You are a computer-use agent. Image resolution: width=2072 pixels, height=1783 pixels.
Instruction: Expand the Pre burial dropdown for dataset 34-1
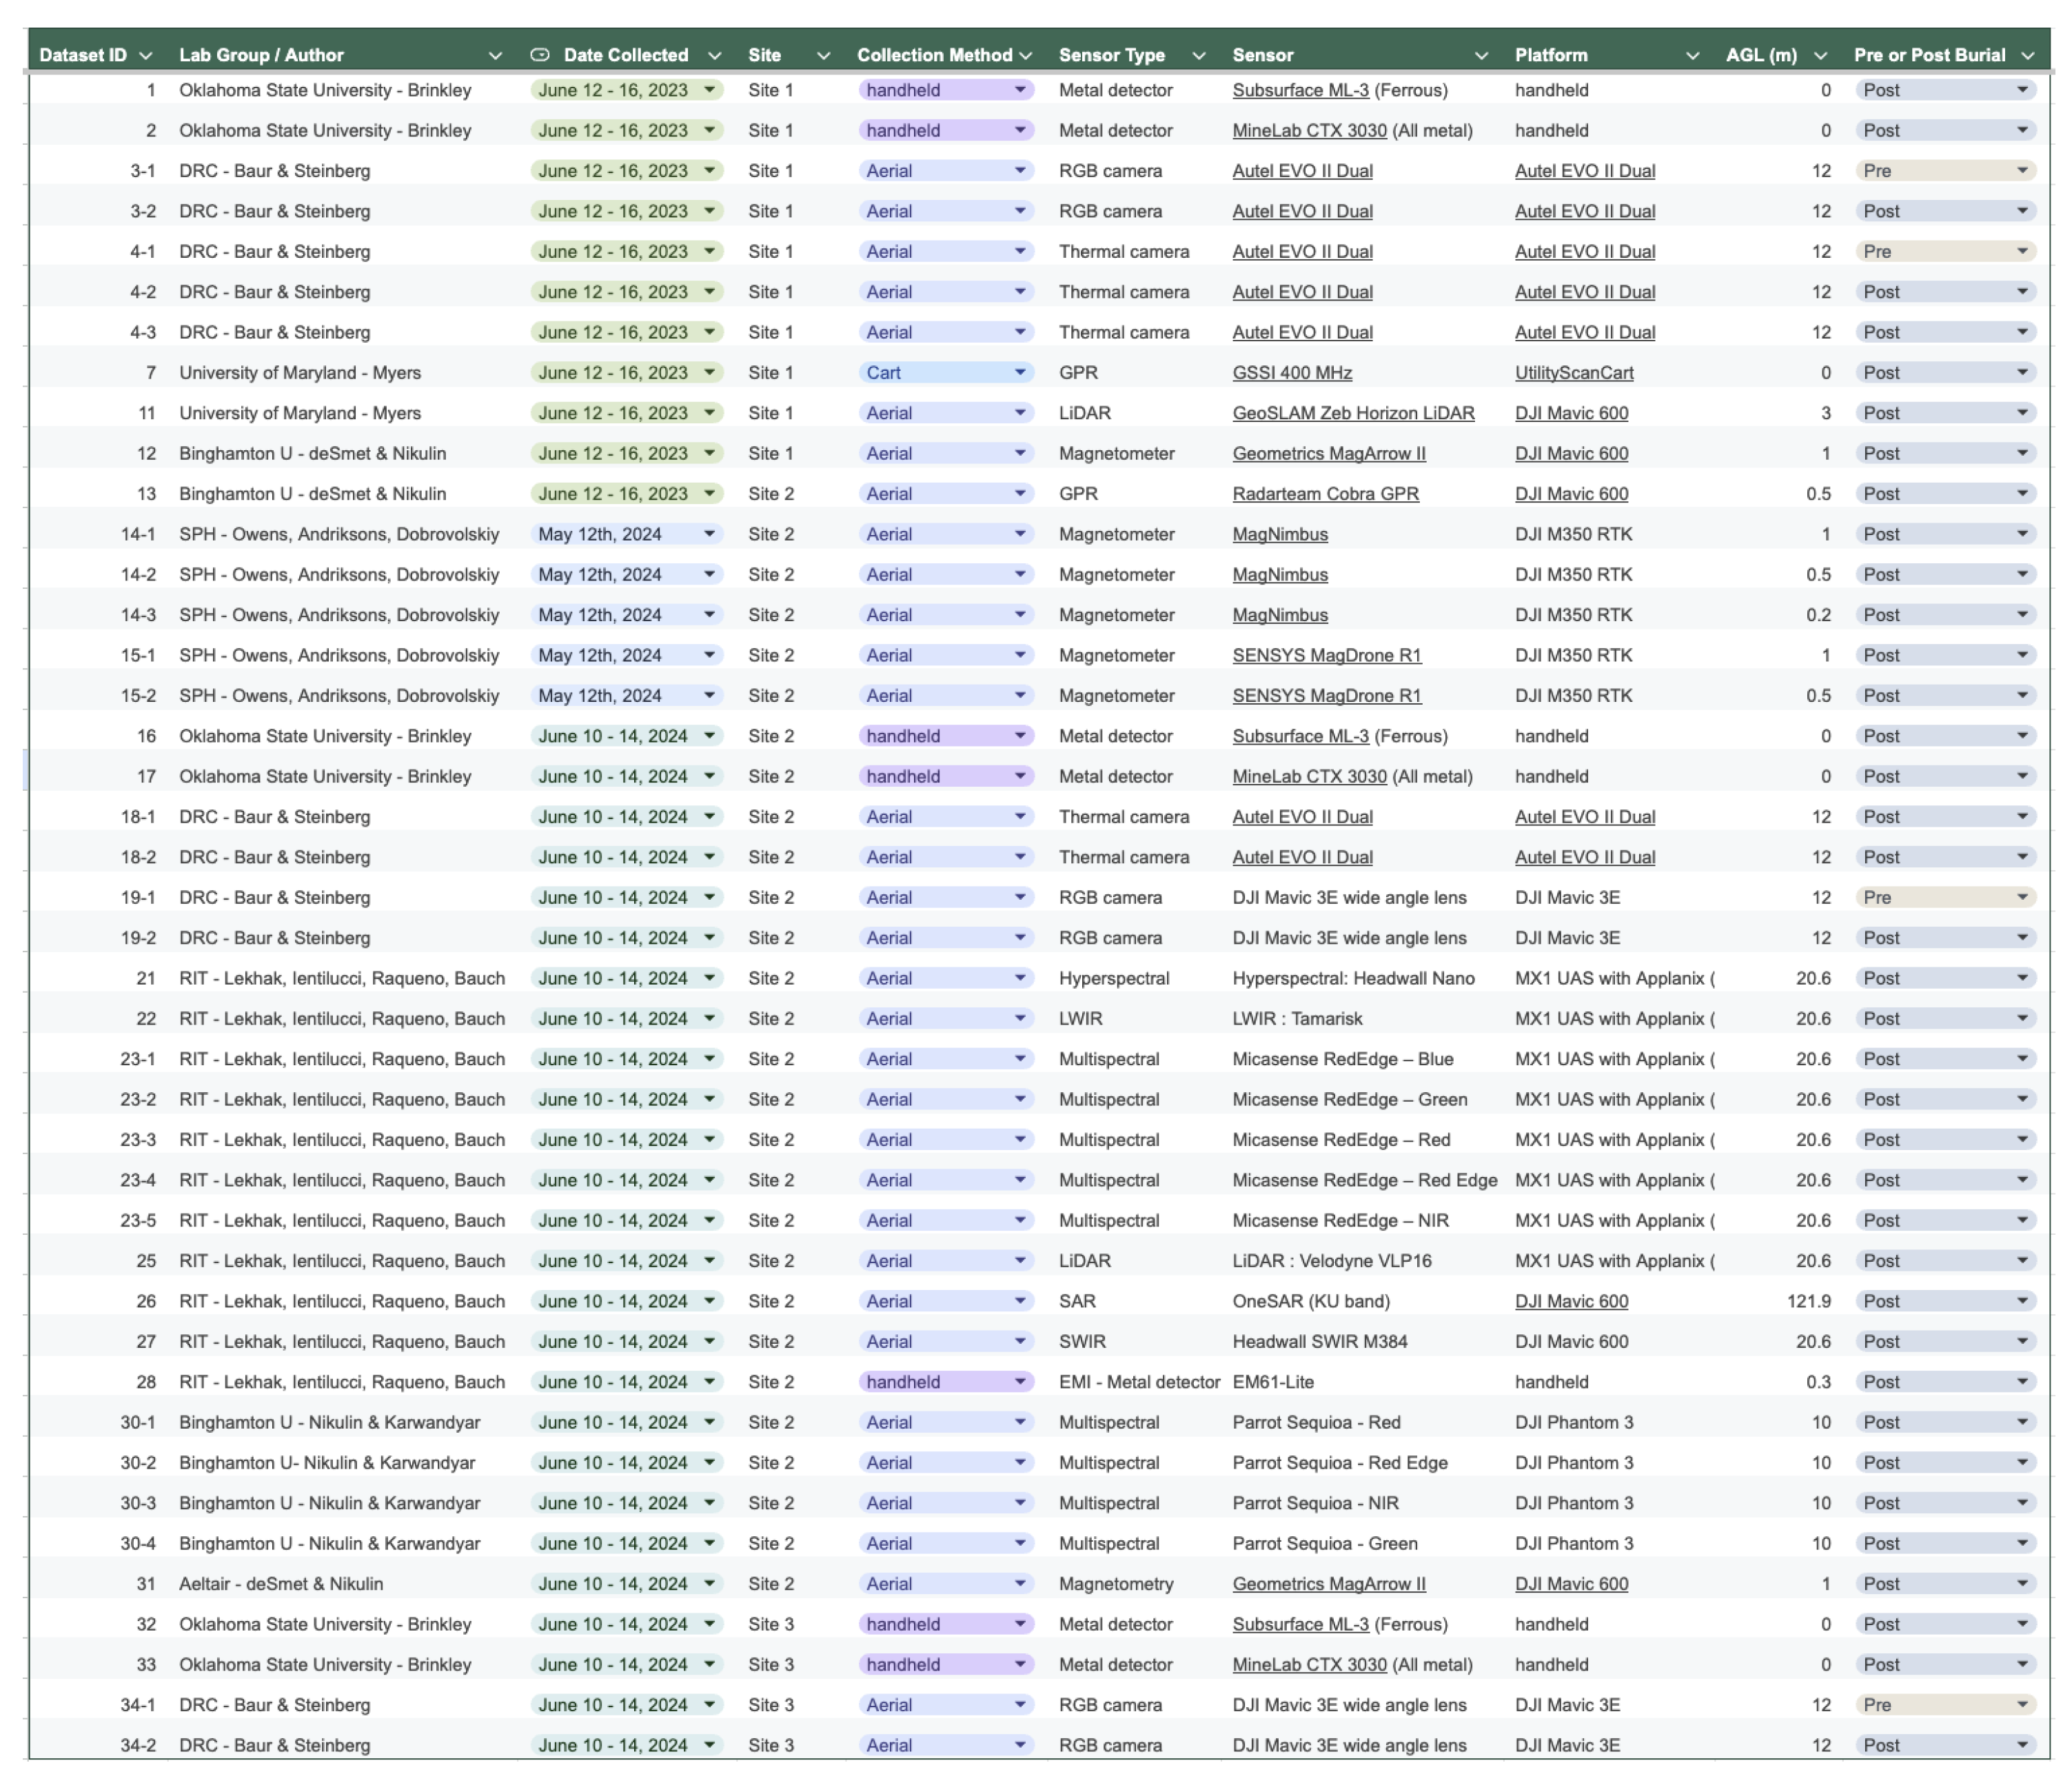point(1945,1705)
